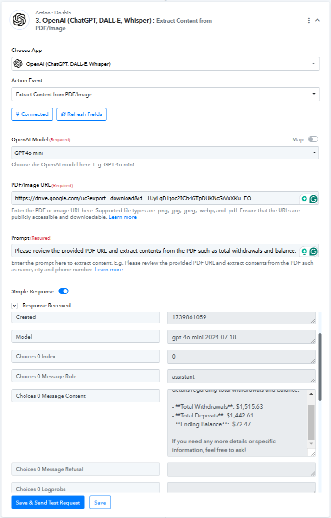Click Save & Send Test Request

click(x=48, y=503)
